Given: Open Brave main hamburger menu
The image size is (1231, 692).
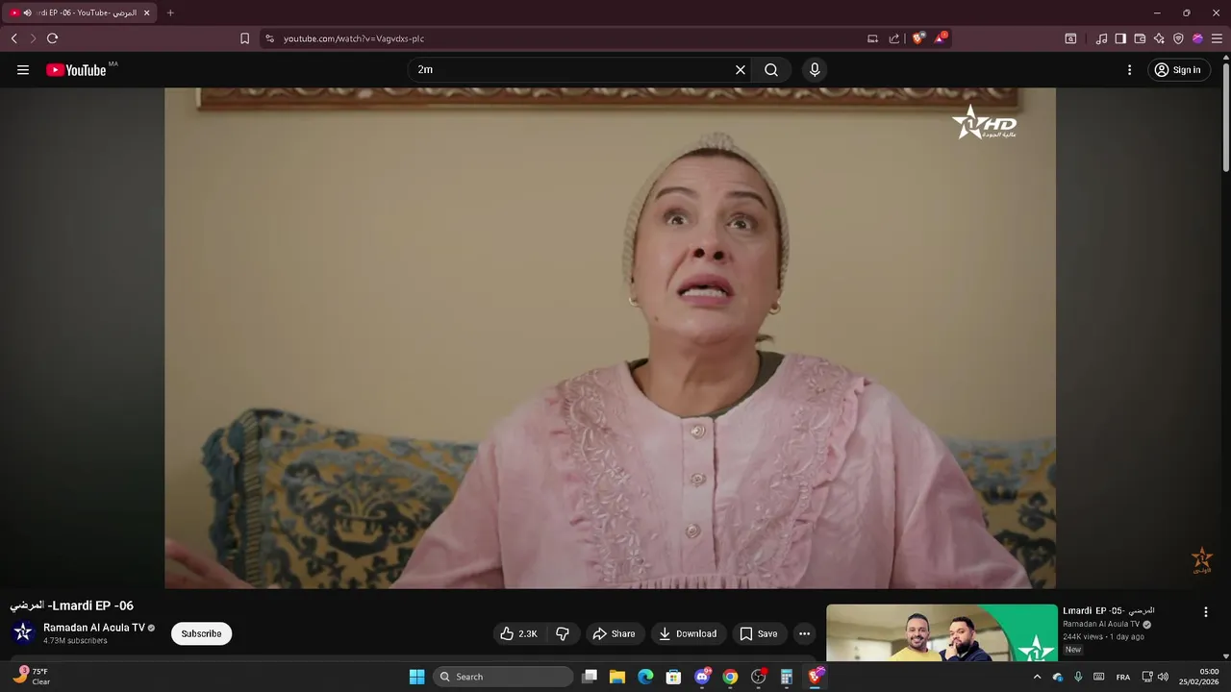Looking at the screenshot, I should pos(1217,38).
